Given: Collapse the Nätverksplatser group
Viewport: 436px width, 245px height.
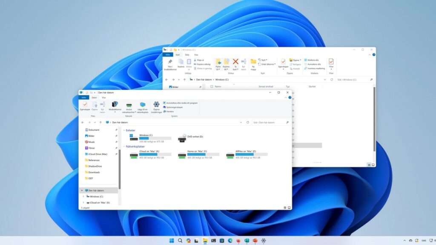Looking at the screenshot, I should pos(124,146).
